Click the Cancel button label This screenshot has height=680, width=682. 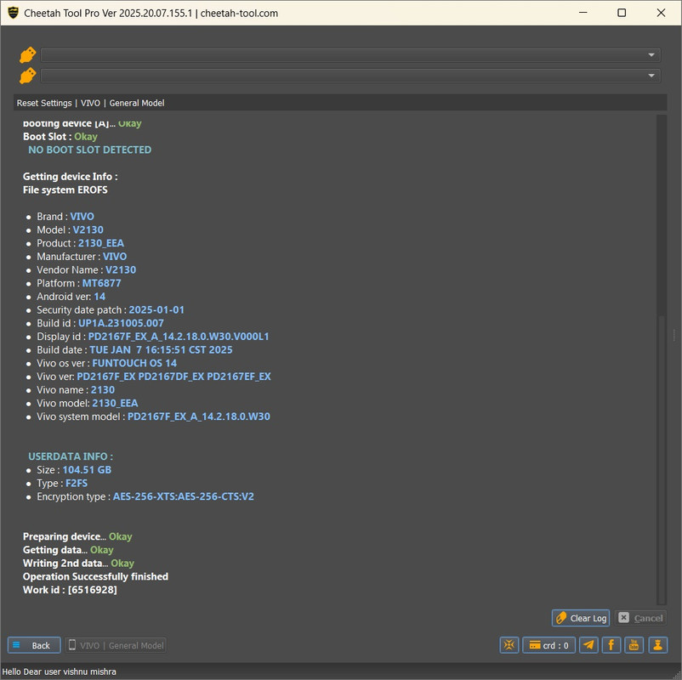pos(648,618)
